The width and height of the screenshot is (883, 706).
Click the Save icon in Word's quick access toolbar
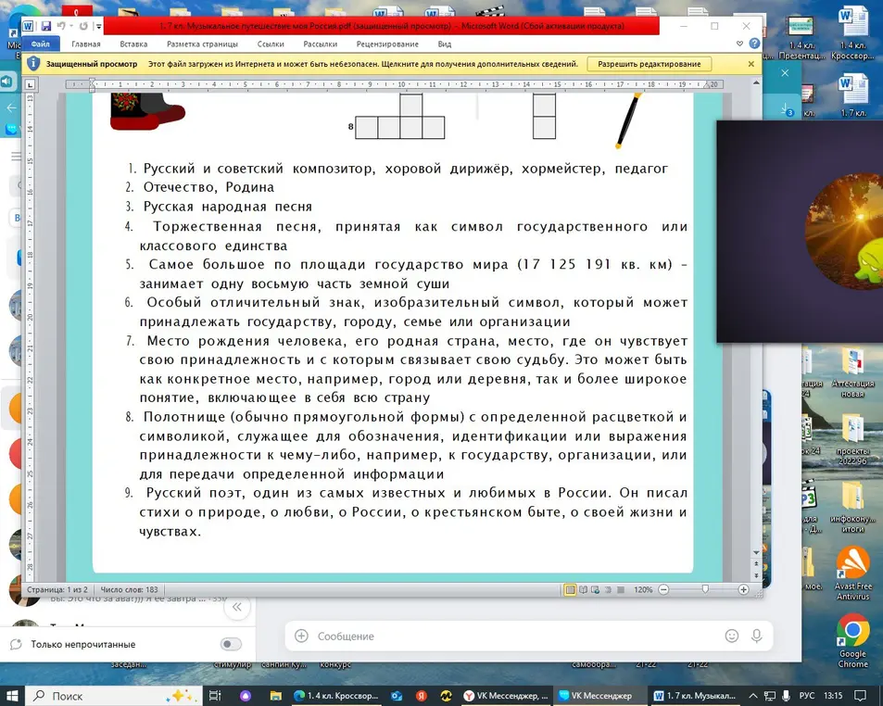coord(46,26)
